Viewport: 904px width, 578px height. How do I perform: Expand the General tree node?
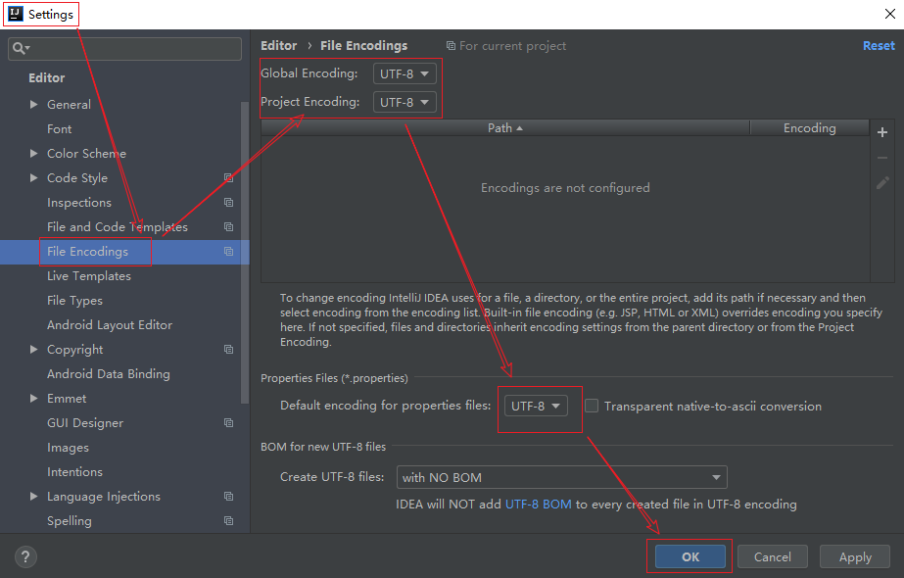[34, 105]
